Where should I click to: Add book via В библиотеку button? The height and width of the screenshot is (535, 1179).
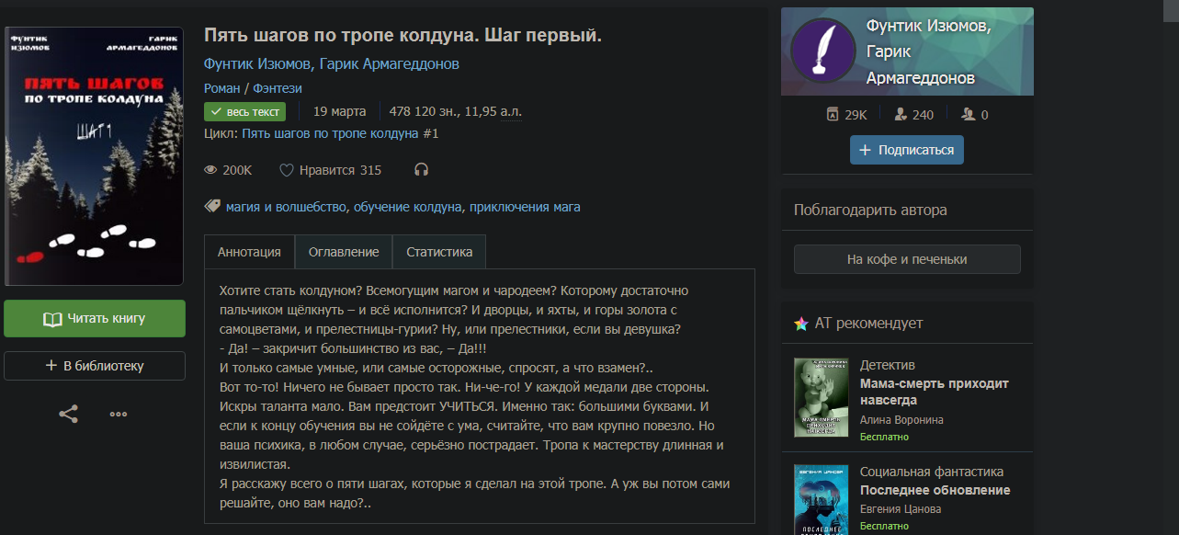(95, 366)
